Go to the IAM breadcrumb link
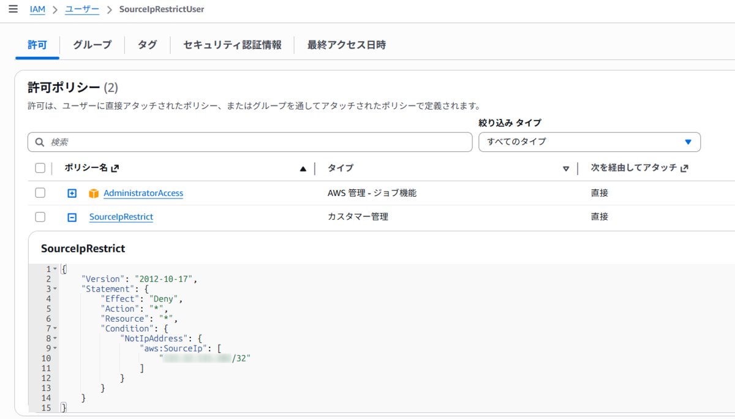 point(37,9)
